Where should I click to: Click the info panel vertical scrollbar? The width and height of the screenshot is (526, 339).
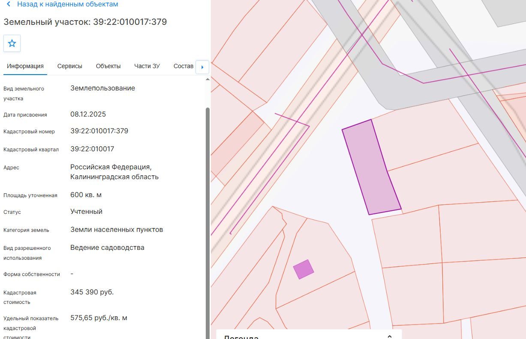[x=208, y=223]
